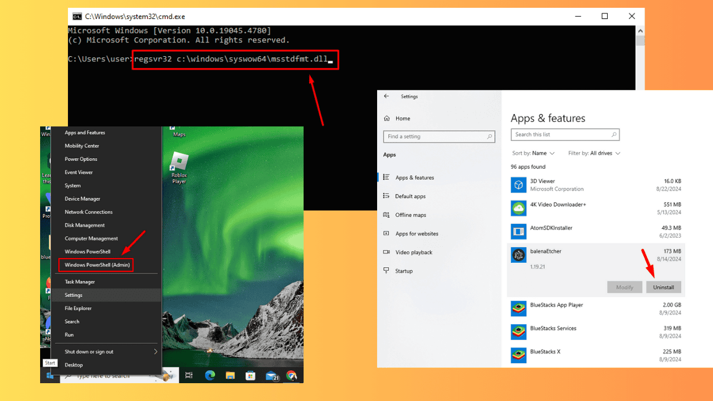
Task: Click the cmd.exe title bar icon
Action: coord(77,17)
